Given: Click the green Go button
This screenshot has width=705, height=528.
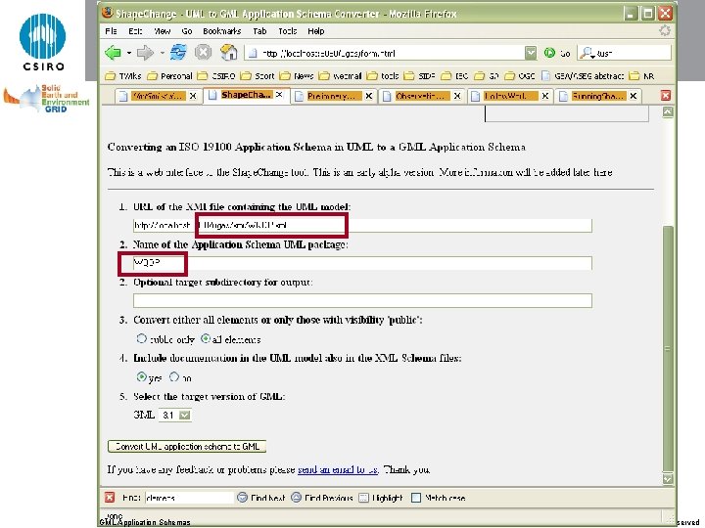Looking at the screenshot, I should coord(557,53).
